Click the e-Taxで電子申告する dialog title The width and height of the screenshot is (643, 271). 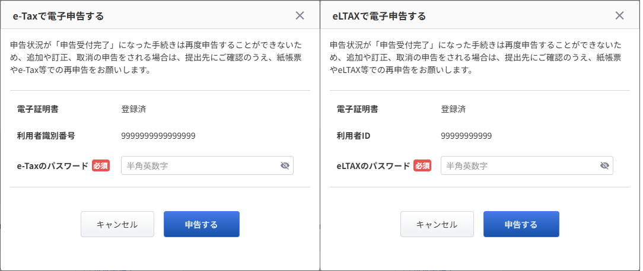click(x=58, y=17)
